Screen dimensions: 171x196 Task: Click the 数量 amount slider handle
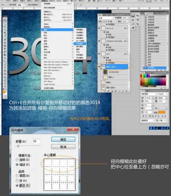pyautogui.click(x=18, y=146)
